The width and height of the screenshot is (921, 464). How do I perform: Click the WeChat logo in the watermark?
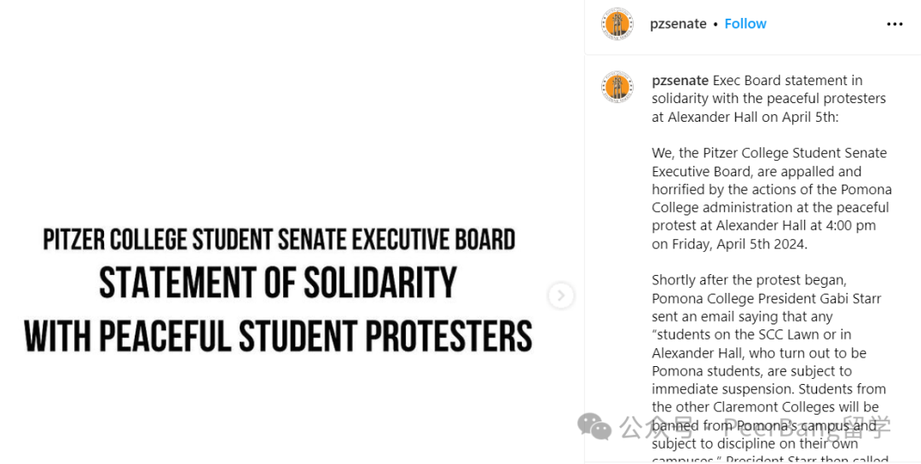(x=594, y=426)
